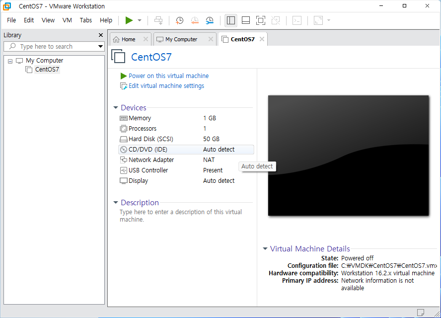Toggle the library sidebar view icon

coord(231,20)
